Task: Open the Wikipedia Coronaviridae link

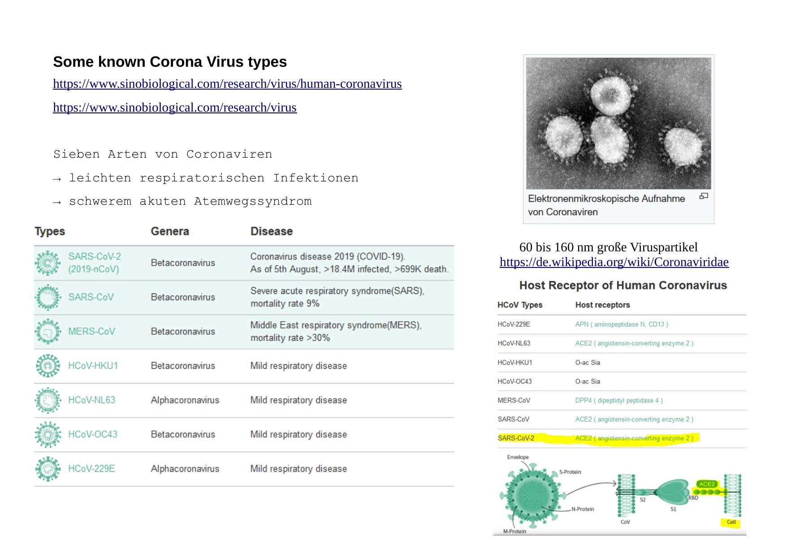Action: [x=614, y=262]
